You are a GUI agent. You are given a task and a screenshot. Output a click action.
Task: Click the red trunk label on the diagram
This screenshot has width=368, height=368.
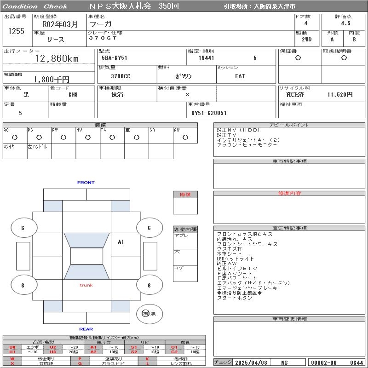[86, 285]
